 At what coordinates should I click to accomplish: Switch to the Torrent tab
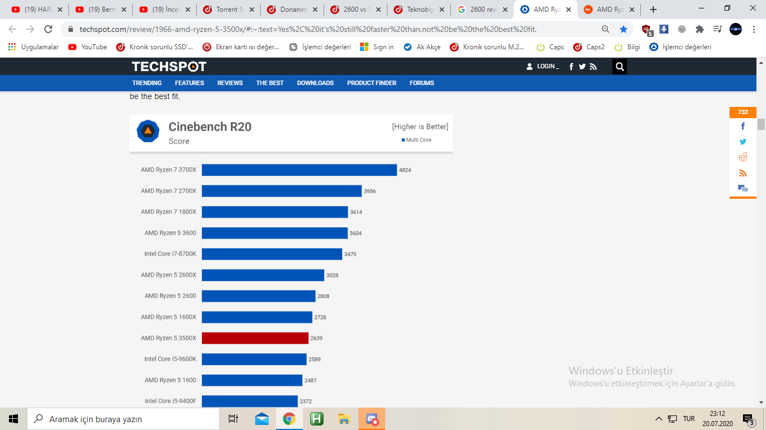click(229, 10)
